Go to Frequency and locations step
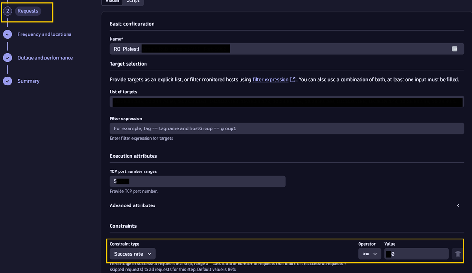Viewport: 472px width, 273px height. [44, 34]
